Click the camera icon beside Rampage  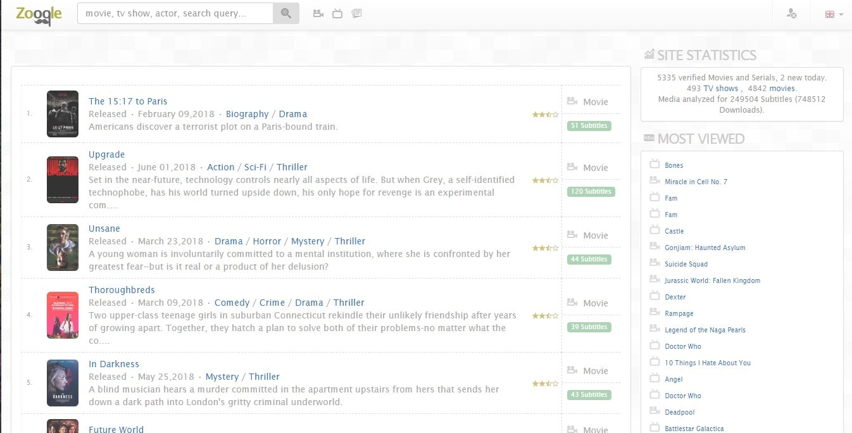[x=655, y=313]
